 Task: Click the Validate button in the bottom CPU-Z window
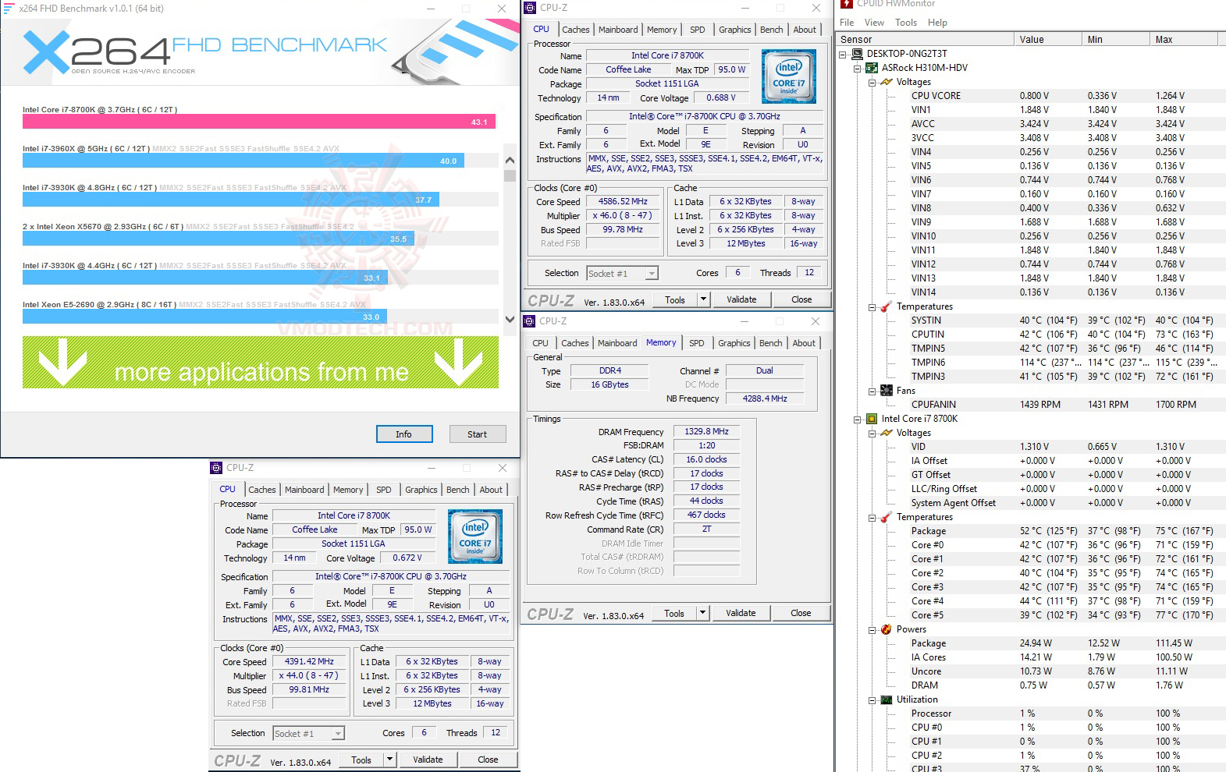428,760
